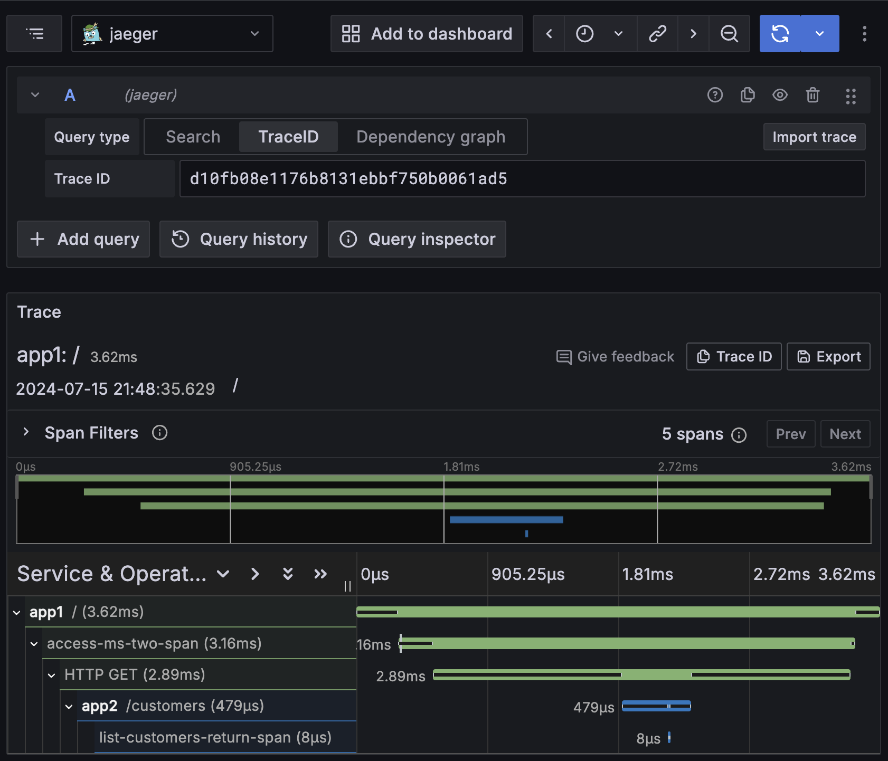Click the right minimap range handle
The image size is (888, 761).
pos(871,487)
